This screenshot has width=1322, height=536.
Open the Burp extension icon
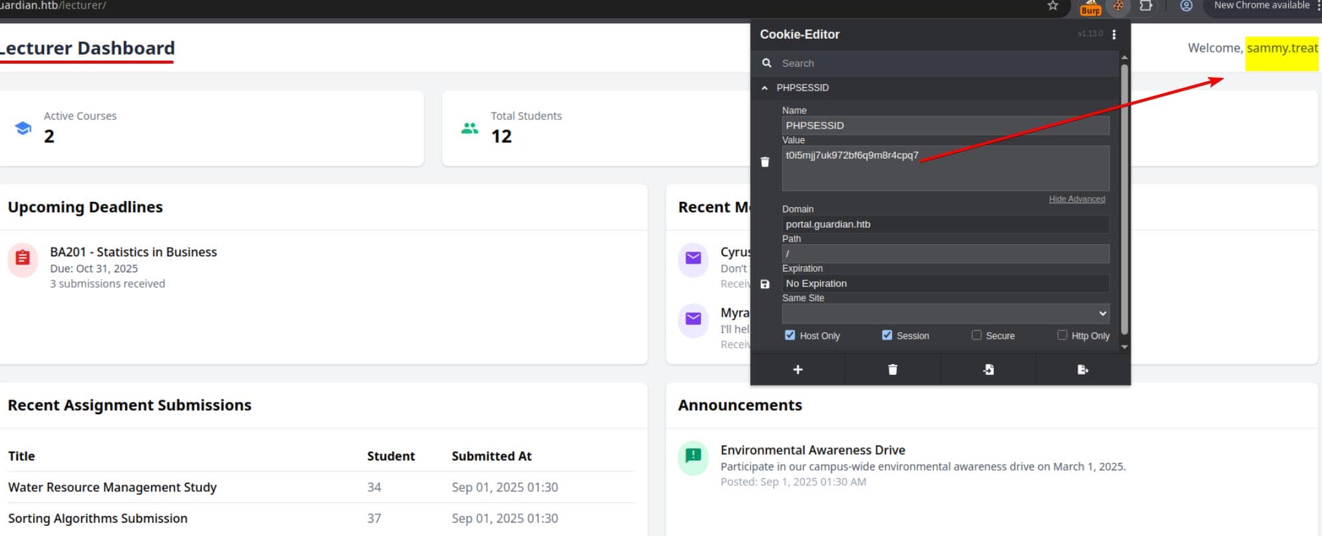(1090, 7)
